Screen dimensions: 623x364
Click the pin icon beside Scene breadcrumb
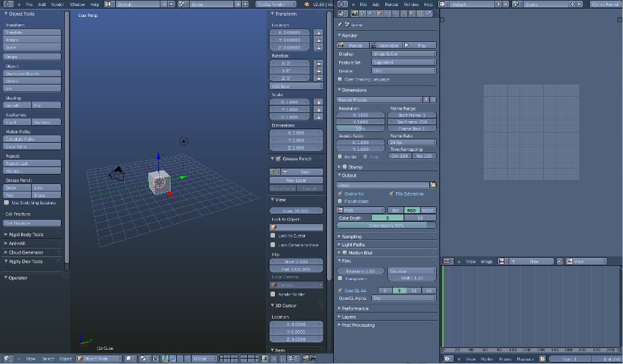click(339, 24)
